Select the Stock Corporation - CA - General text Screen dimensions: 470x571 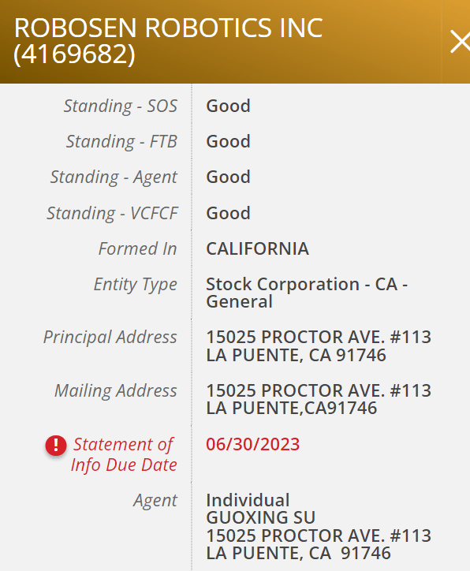click(307, 293)
